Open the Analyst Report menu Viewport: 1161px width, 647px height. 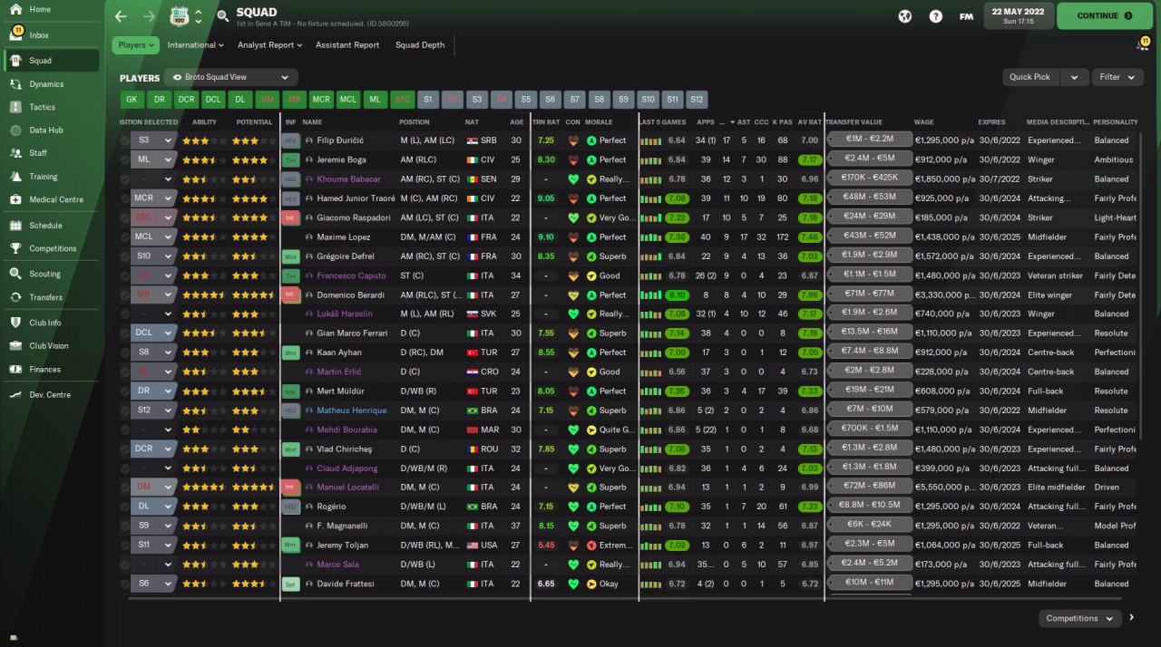[x=270, y=45]
